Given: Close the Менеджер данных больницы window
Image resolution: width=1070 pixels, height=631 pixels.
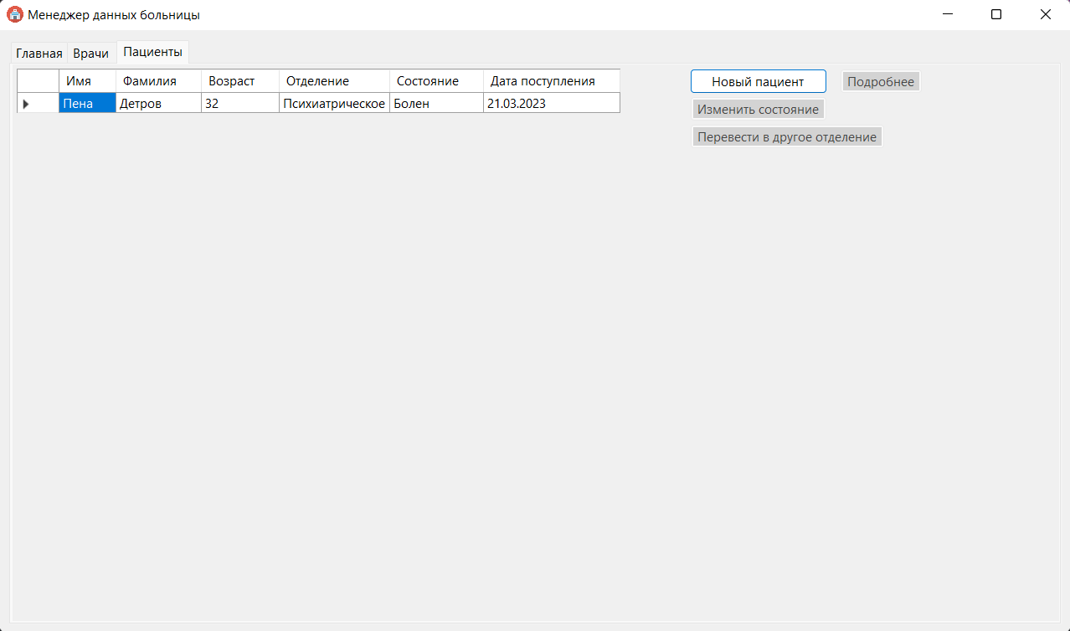Looking at the screenshot, I should [1045, 14].
